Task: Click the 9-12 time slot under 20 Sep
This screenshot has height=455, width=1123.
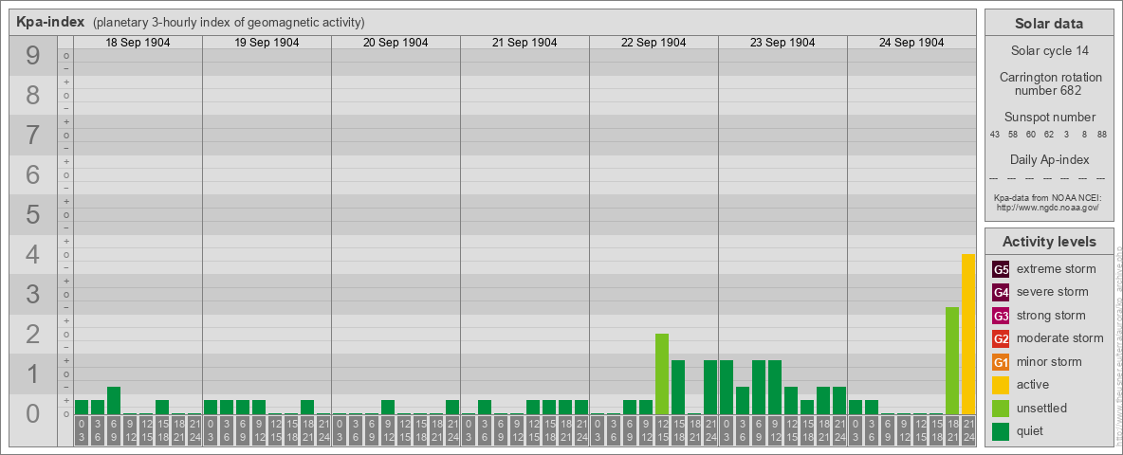Action: (388, 428)
